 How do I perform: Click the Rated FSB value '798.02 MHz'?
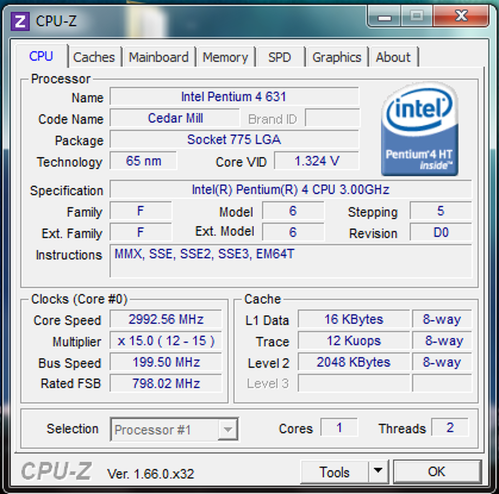[x=166, y=383]
